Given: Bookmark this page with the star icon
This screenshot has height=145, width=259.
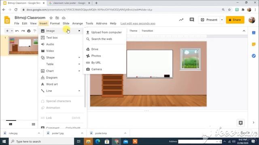Looking at the screenshot, I should [229, 10].
